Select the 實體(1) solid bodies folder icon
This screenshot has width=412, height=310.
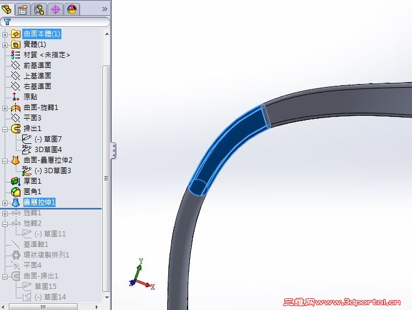point(16,44)
